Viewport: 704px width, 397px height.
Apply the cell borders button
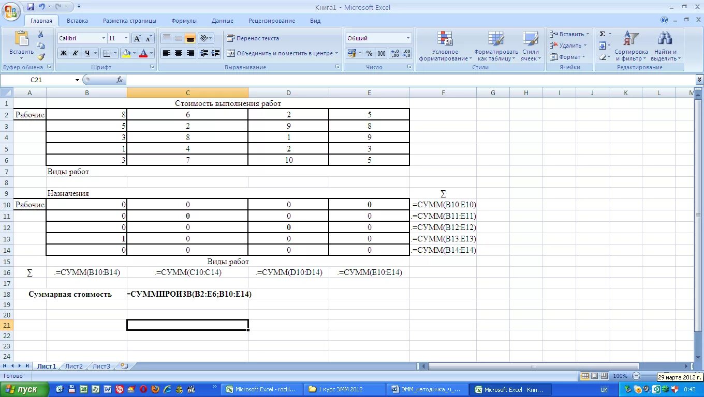pos(106,53)
